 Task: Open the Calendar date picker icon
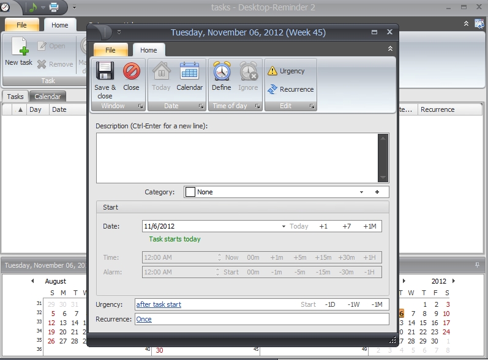point(190,71)
